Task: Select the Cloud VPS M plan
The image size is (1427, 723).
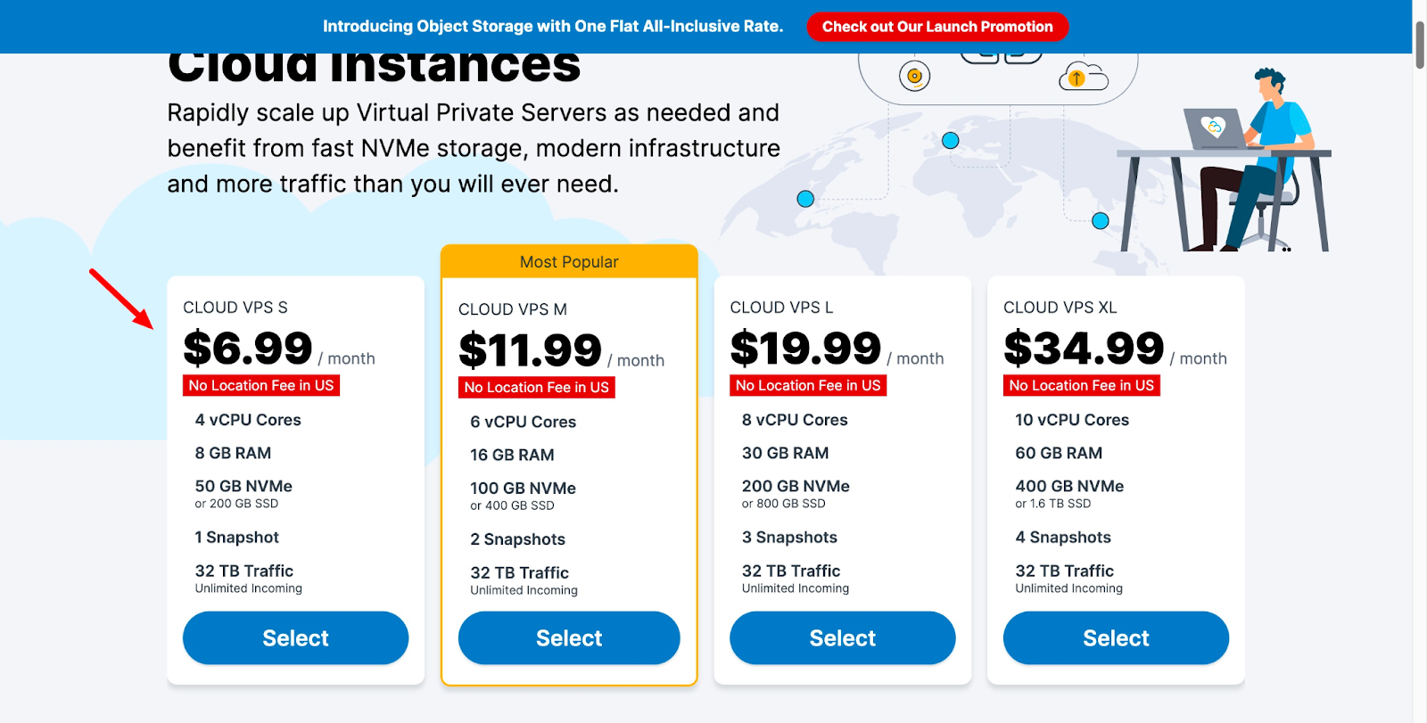Action: coord(569,638)
